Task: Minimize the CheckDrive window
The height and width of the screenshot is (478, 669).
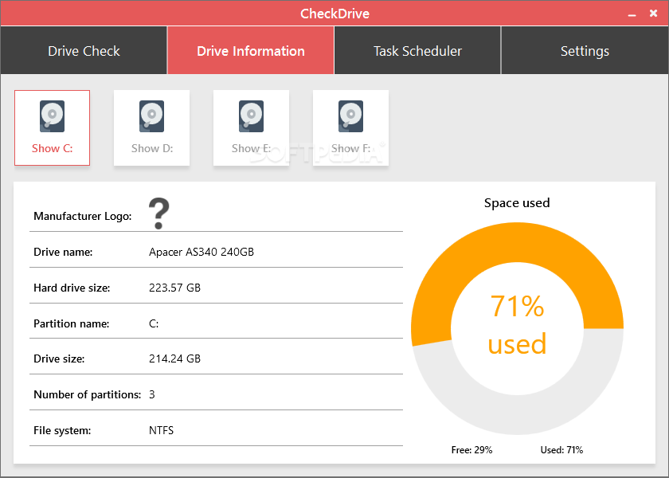Action: click(631, 13)
